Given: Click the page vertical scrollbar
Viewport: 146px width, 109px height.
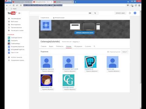Looking at the screenshot, I should coord(141,48).
